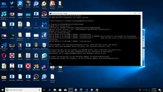The width and height of the screenshot is (163, 92).
Task: Open Windows 10 Update Assistant shortcut
Action: click(4, 16)
